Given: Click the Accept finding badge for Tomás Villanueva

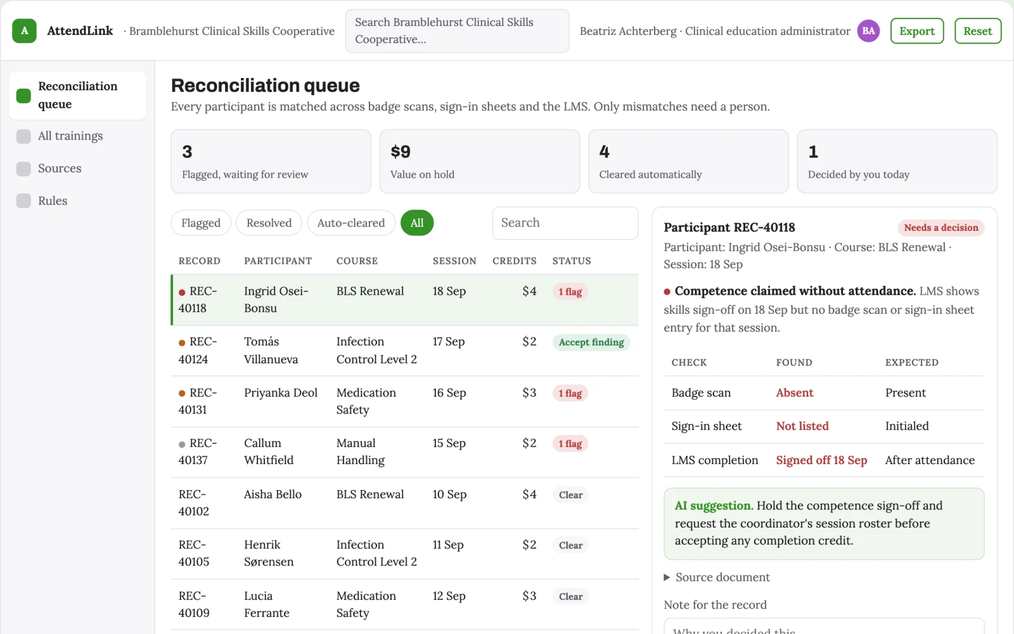Looking at the screenshot, I should [591, 342].
